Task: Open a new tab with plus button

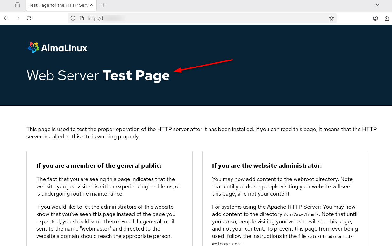Action: (x=103, y=5)
